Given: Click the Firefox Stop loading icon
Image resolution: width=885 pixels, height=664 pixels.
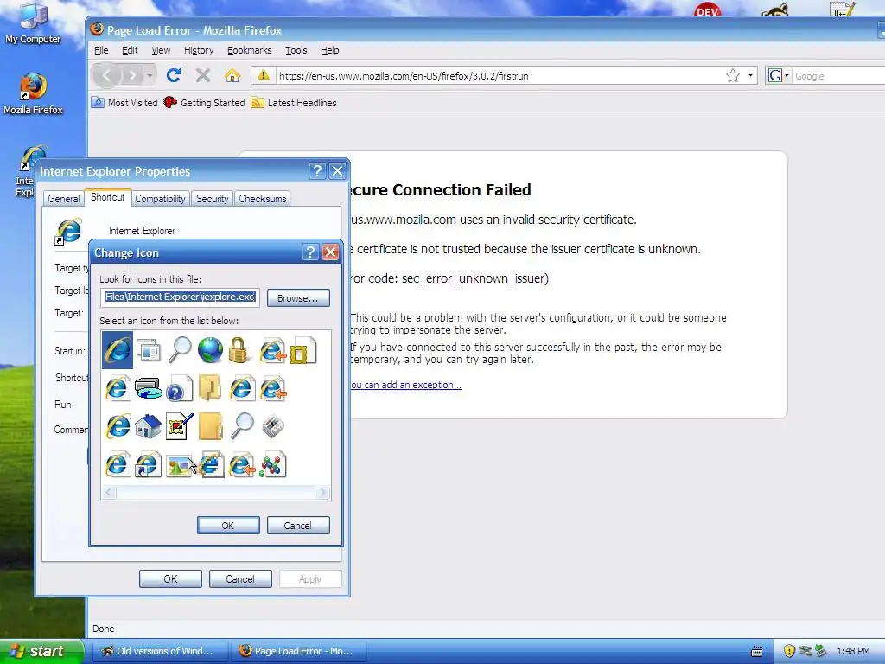Looking at the screenshot, I should (203, 75).
